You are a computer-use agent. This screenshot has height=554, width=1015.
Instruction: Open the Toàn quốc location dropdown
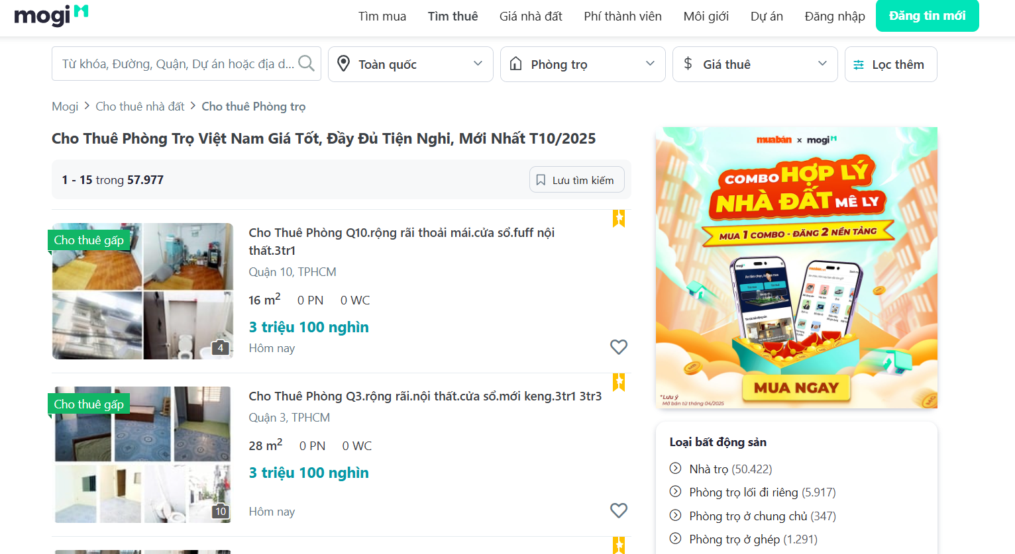477,64
